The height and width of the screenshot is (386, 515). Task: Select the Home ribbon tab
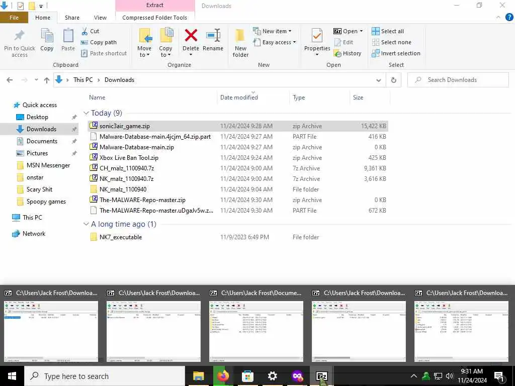click(x=43, y=18)
